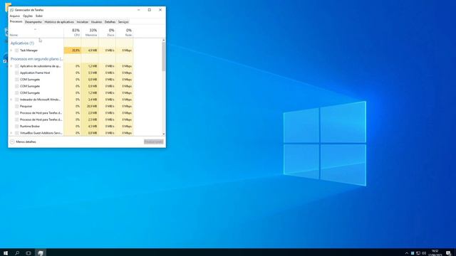456x256 pixels.
Task: Expand the Indexador do Microsoft Windows row
Action: tap(11, 100)
